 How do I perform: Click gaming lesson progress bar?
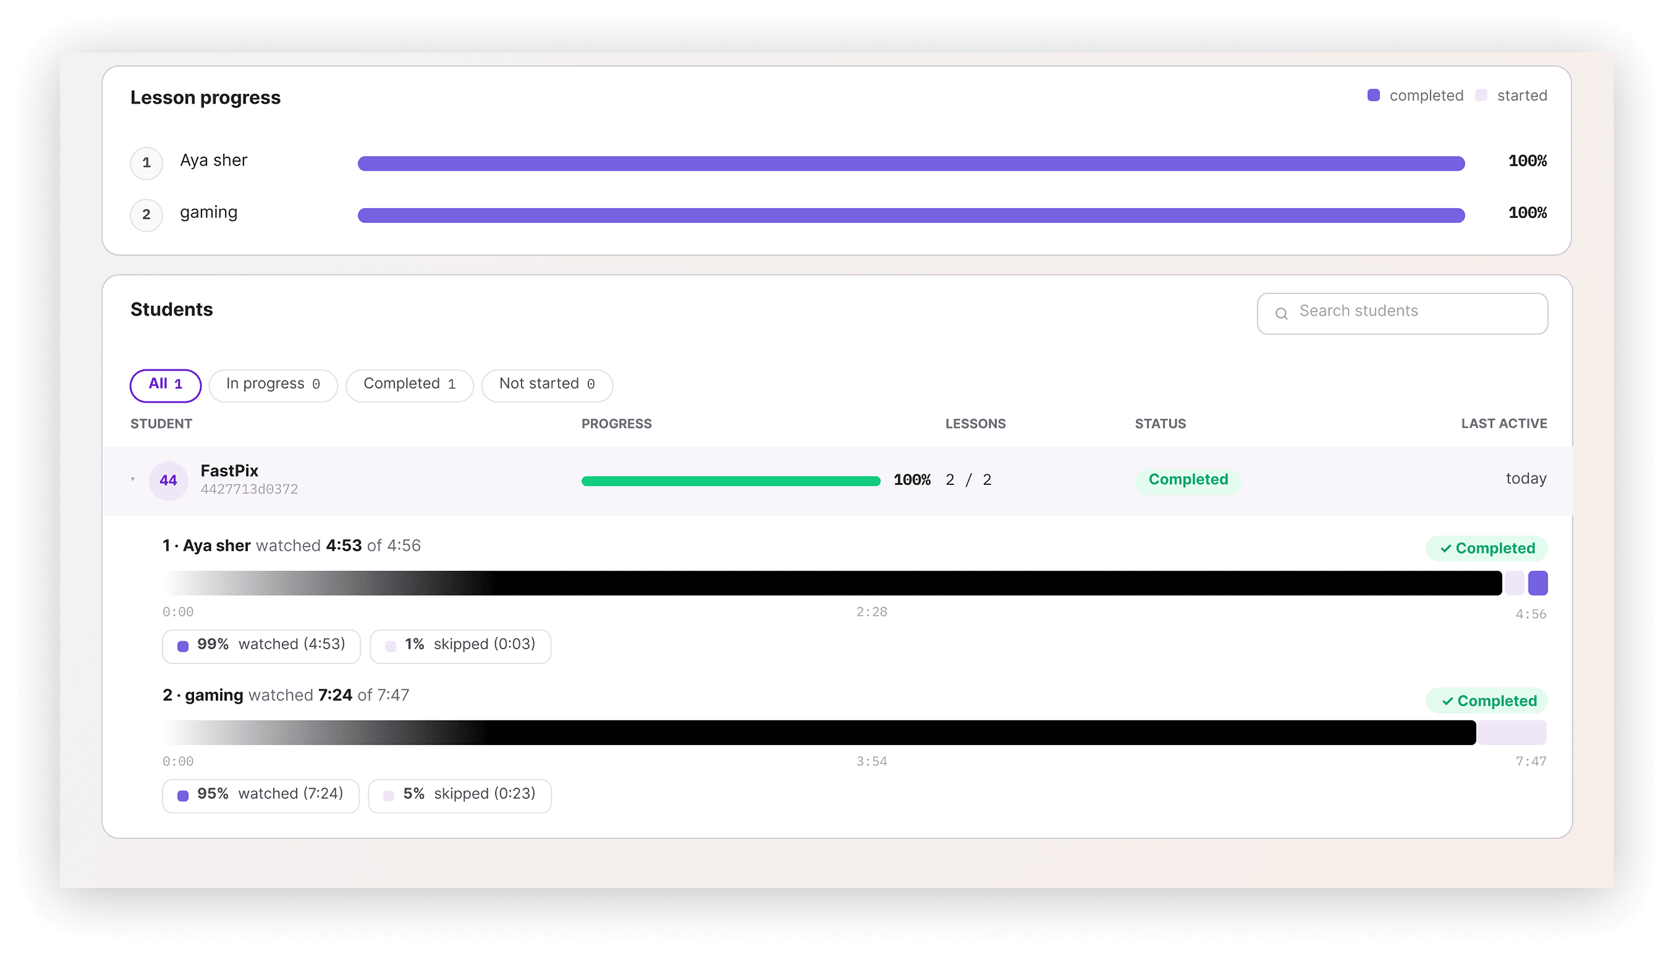911,215
